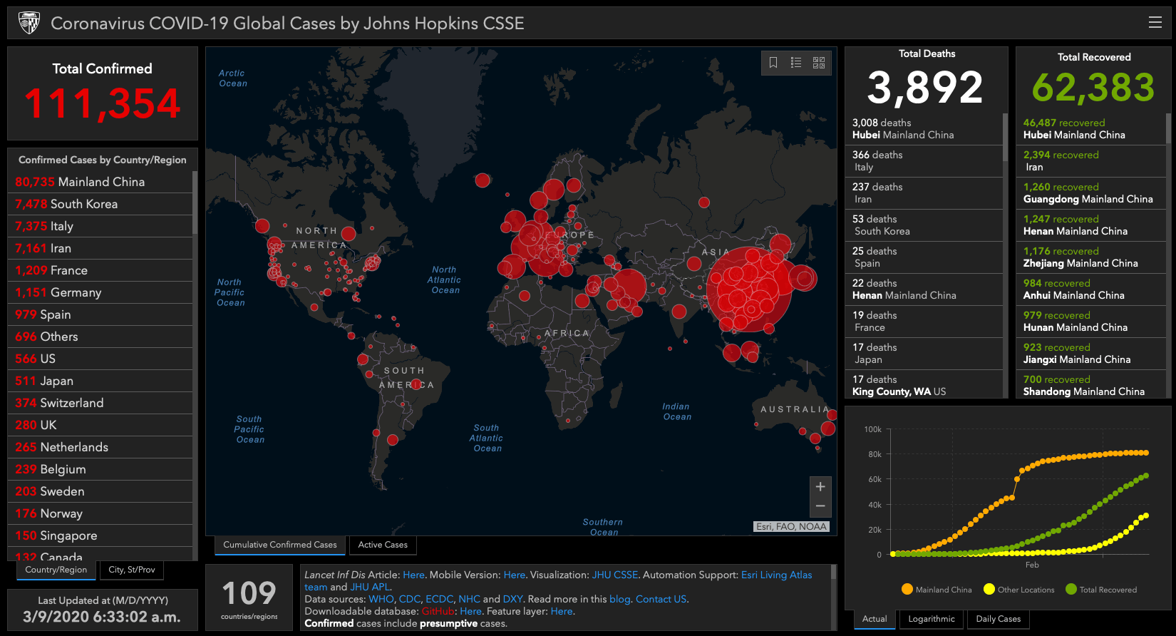The image size is (1176, 636).
Task: Select 7,375 Italy in country list
Action: [100, 226]
